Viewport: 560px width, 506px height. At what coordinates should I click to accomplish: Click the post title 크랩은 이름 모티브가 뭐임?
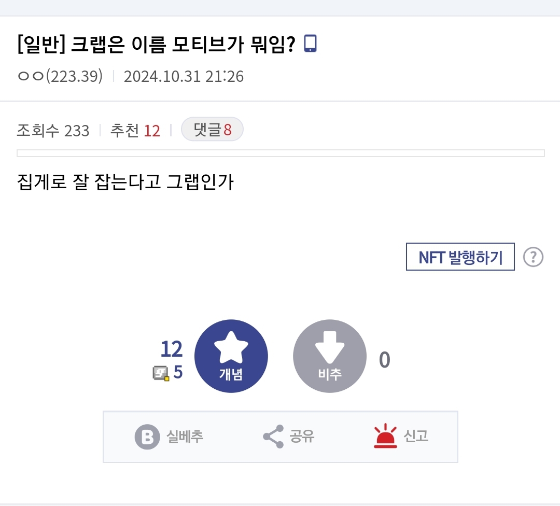[183, 45]
